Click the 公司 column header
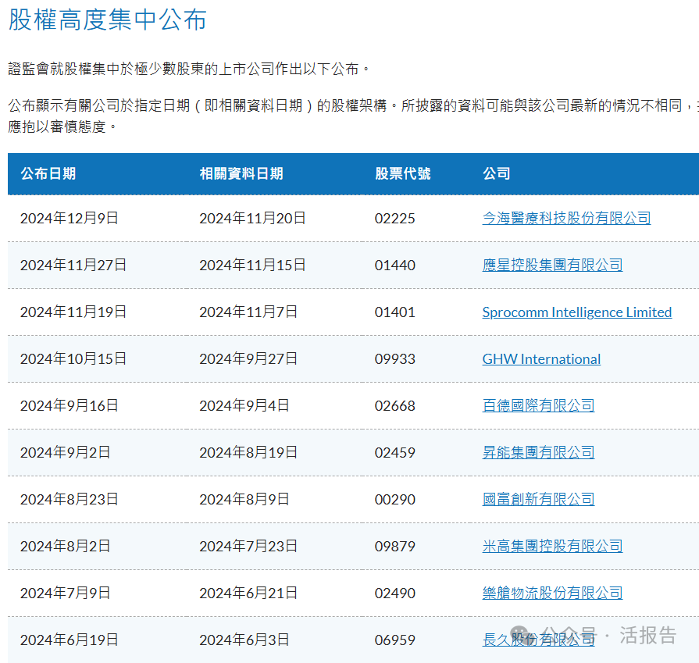 pyautogui.click(x=496, y=173)
